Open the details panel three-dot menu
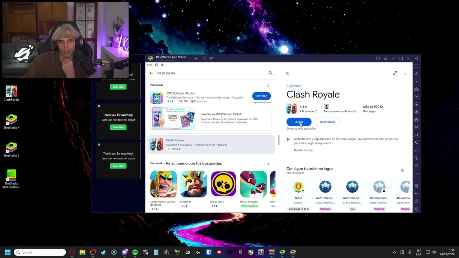The height and width of the screenshot is (258, 459). 405,73
